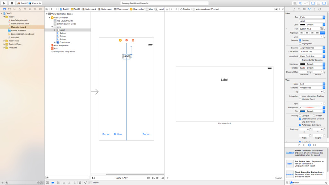Screen dimensions: 329x185
Task: Select ViewController.swift in navigator
Action: pos(20,24)
